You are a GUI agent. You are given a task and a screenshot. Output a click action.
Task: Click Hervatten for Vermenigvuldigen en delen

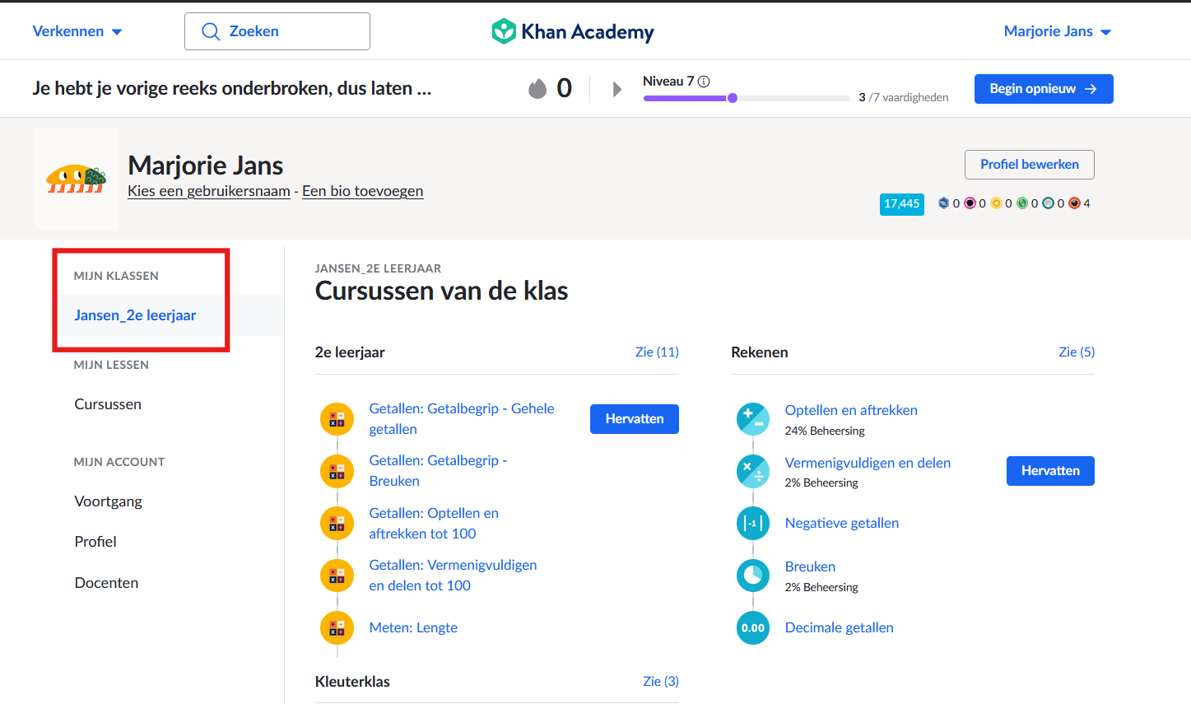(x=1050, y=471)
